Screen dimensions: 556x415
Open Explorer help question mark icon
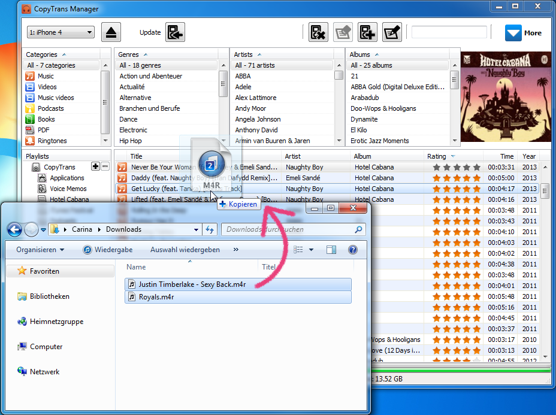click(x=353, y=250)
